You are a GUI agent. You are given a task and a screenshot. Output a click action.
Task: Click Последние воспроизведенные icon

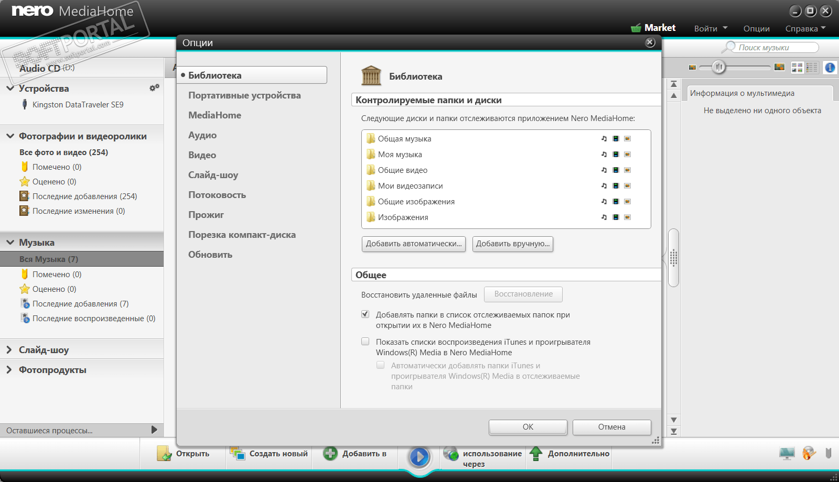pos(25,318)
